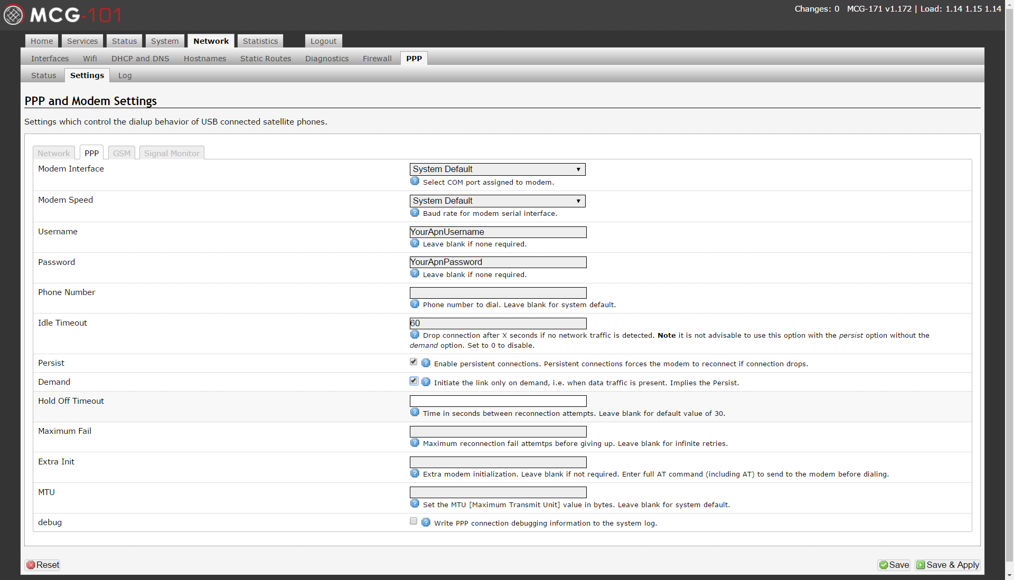The image size is (1014, 580).
Task: Click the Save & Apply button
Action: click(x=947, y=565)
